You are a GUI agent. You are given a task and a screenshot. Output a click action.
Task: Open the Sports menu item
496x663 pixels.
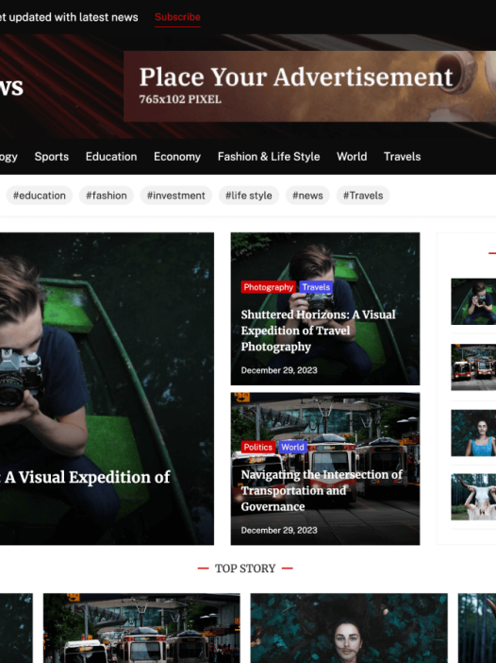click(x=52, y=157)
